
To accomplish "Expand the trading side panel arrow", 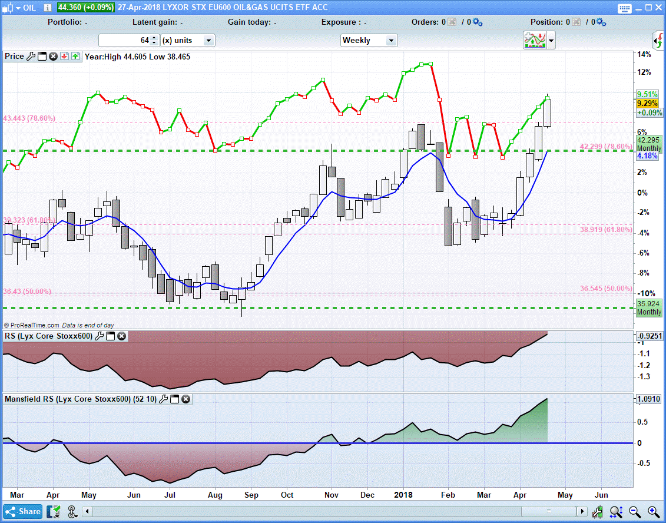I will coord(658,41).
